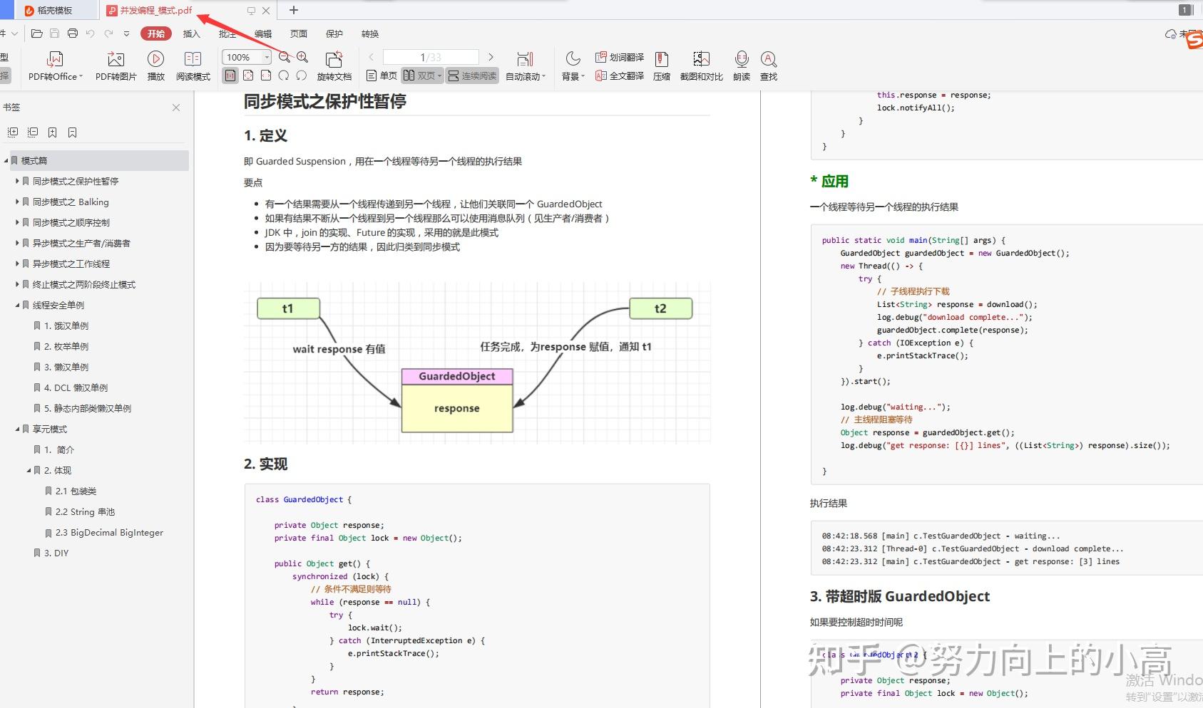The height and width of the screenshot is (708, 1203).
Task: Select the 开始 ribbon tab
Action: tap(156, 33)
